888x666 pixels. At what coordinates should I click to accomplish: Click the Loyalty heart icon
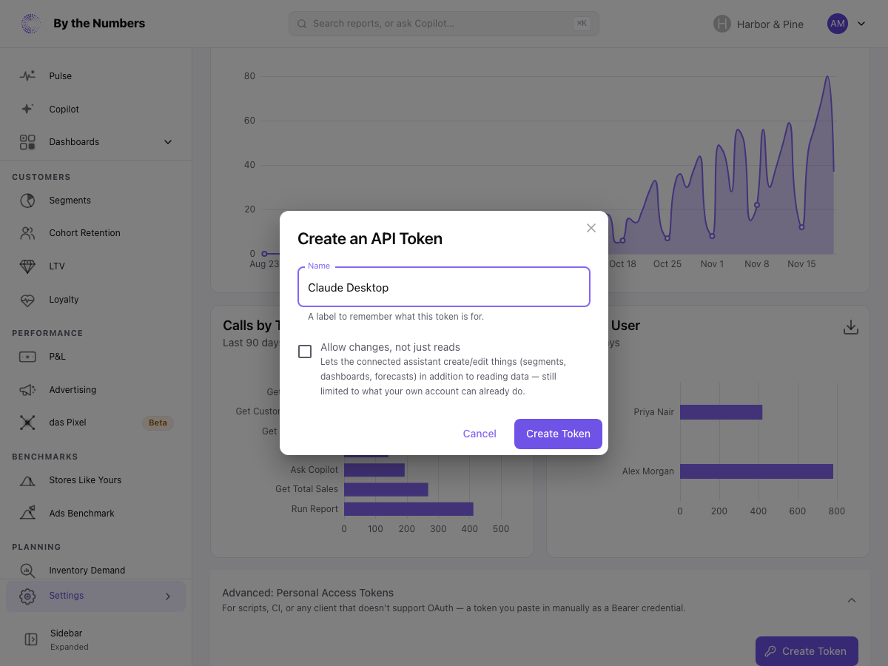[27, 300]
